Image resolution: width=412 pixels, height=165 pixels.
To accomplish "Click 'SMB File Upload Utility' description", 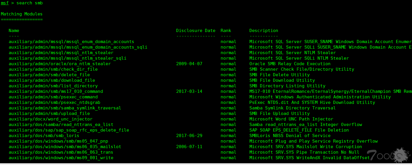I will pos(279,113).
